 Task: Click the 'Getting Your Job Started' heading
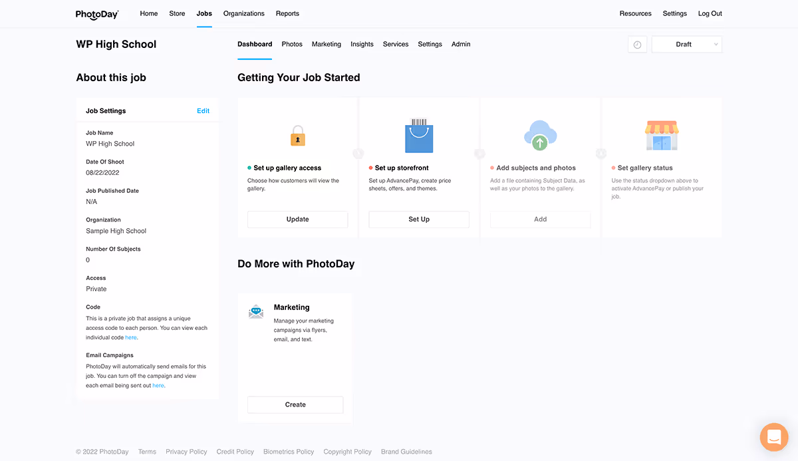click(299, 78)
